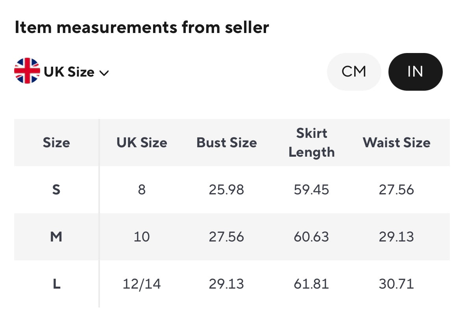Click the Size column header
Screen dimensions: 464x311
[x=56, y=143]
